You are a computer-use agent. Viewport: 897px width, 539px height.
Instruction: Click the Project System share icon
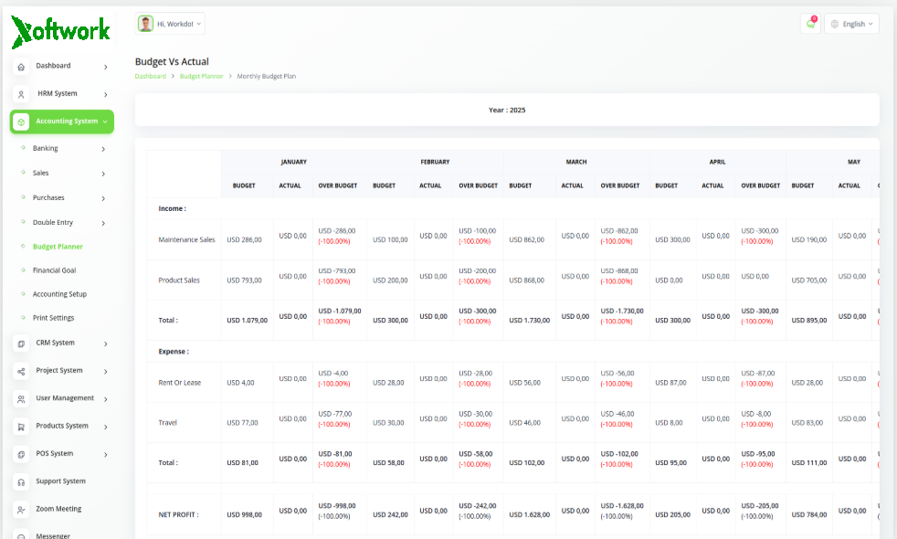[x=21, y=371]
